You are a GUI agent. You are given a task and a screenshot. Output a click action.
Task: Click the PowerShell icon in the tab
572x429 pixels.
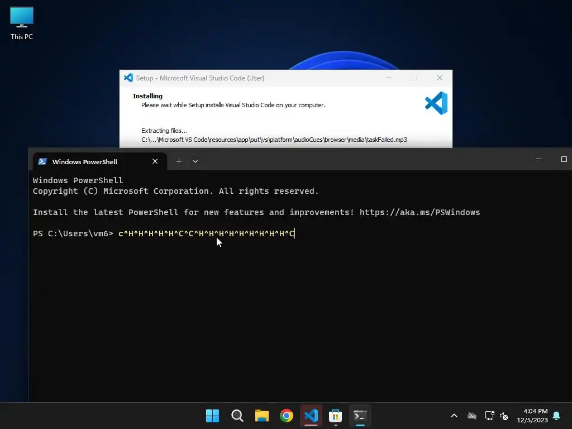click(42, 161)
